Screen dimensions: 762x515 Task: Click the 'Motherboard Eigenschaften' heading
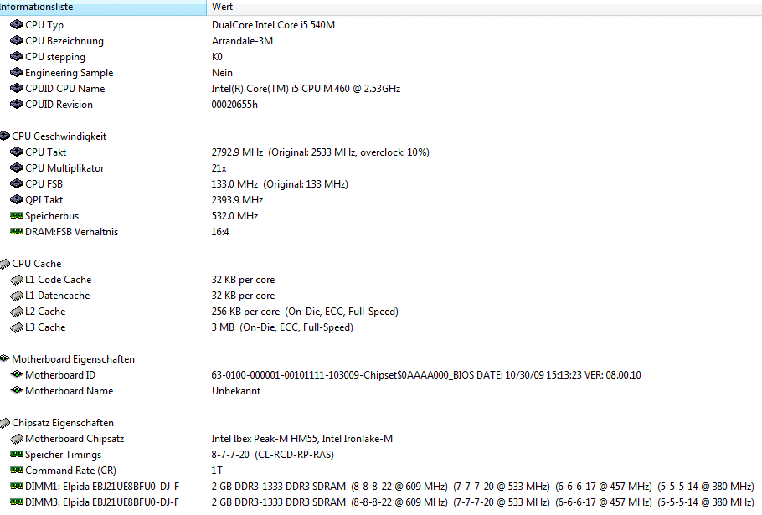point(73,359)
